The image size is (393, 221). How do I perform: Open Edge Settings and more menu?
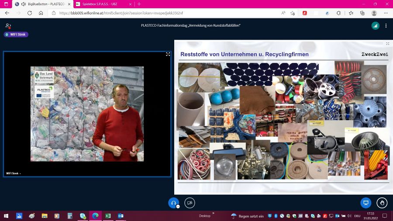pos(386,13)
